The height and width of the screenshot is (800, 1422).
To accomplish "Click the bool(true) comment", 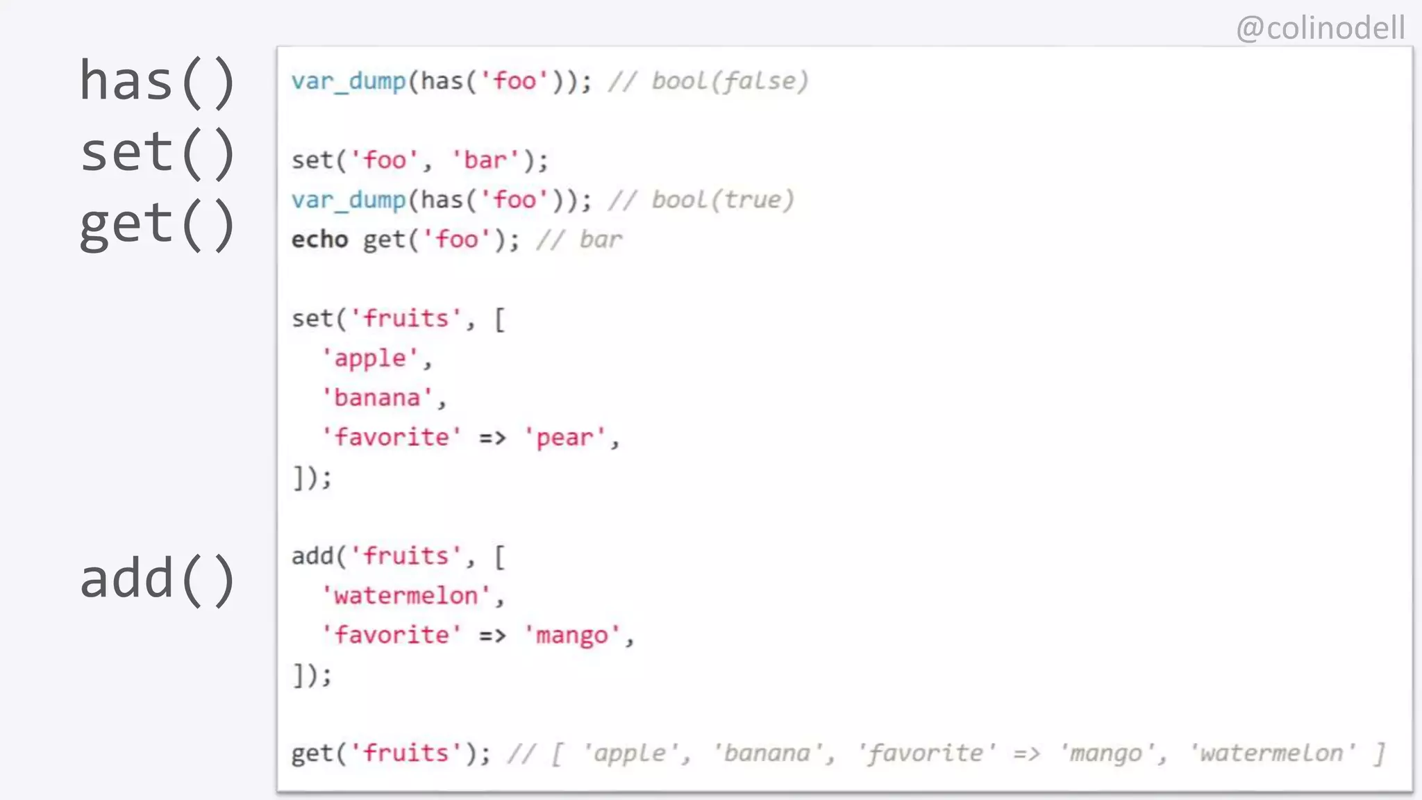I will 722,200.
